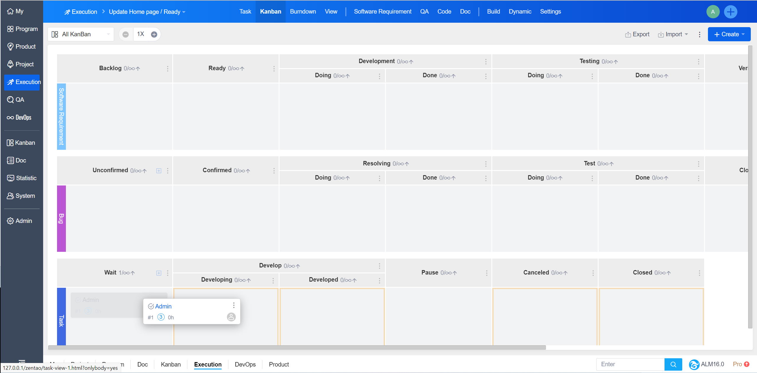Add card in Wait column plus icon
The height and width of the screenshot is (373, 757).
(x=159, y=273)
